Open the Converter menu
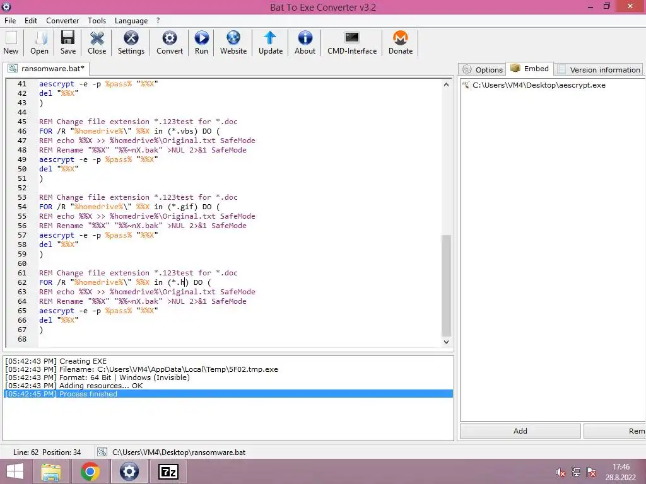The image size is (646, 484). click(x=62, y=21)
